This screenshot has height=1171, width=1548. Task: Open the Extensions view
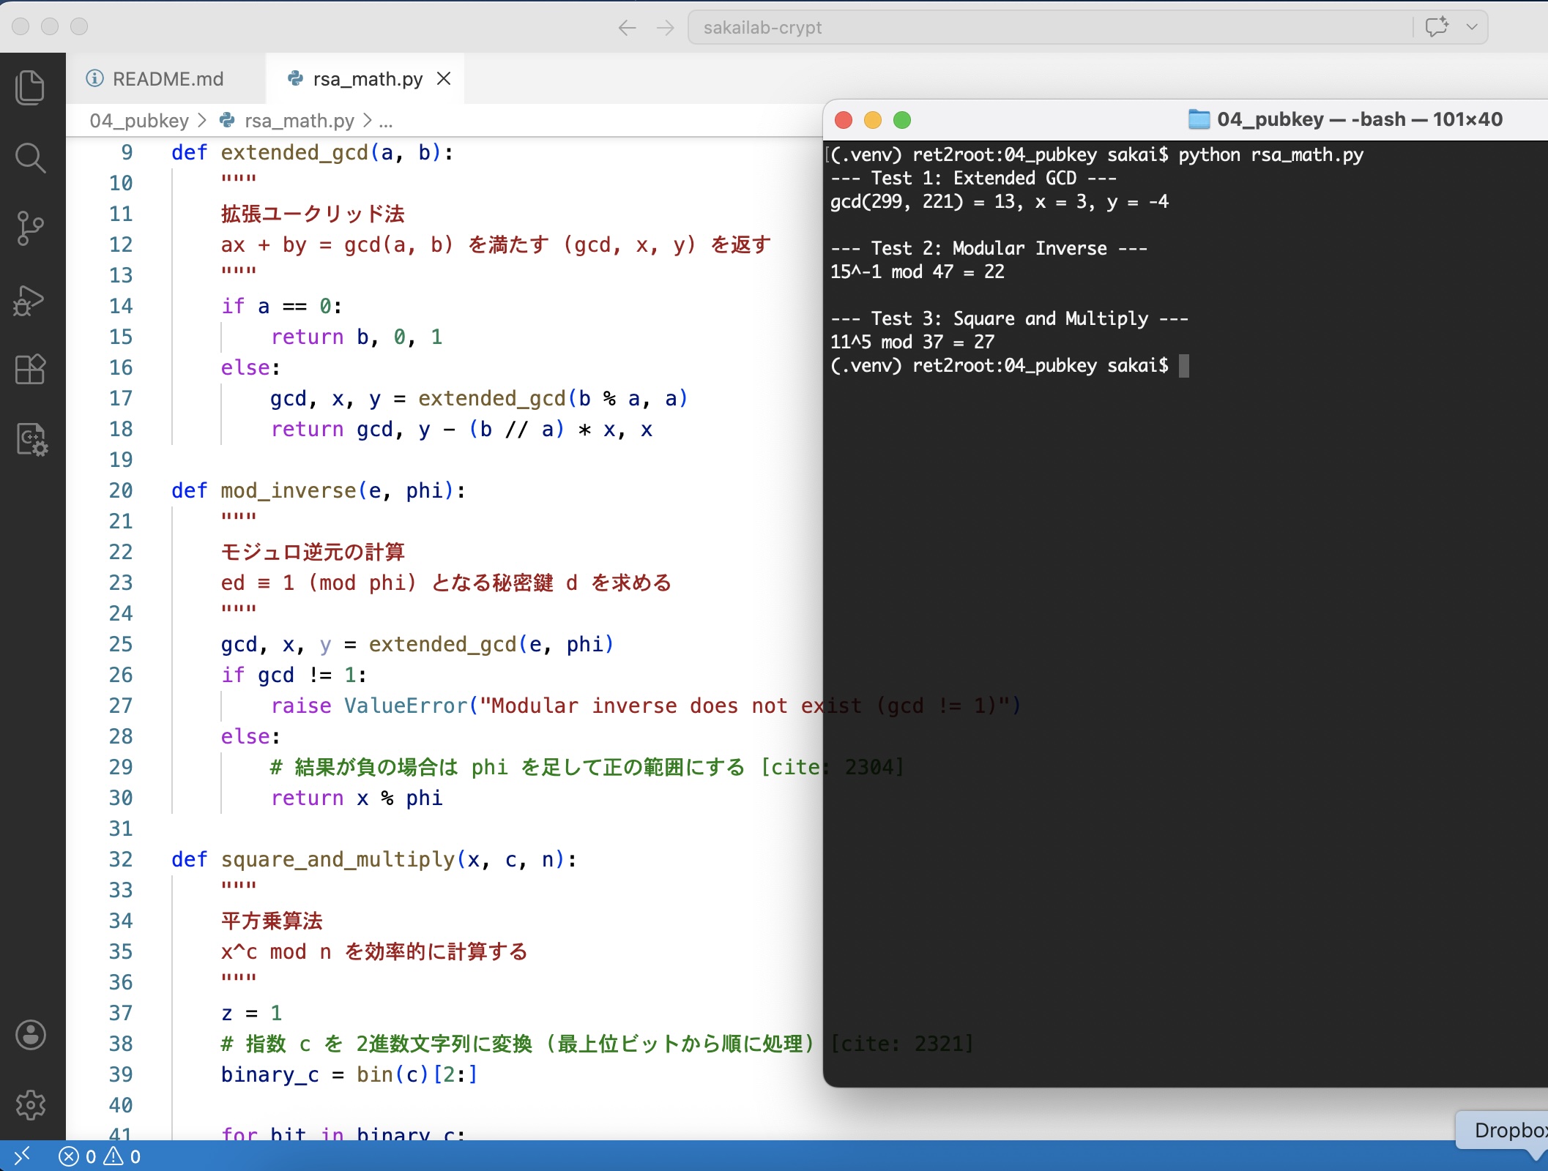click(30, 370)
